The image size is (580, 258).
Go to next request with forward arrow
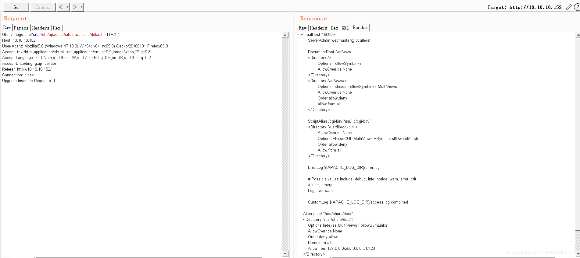coord(75,7)
